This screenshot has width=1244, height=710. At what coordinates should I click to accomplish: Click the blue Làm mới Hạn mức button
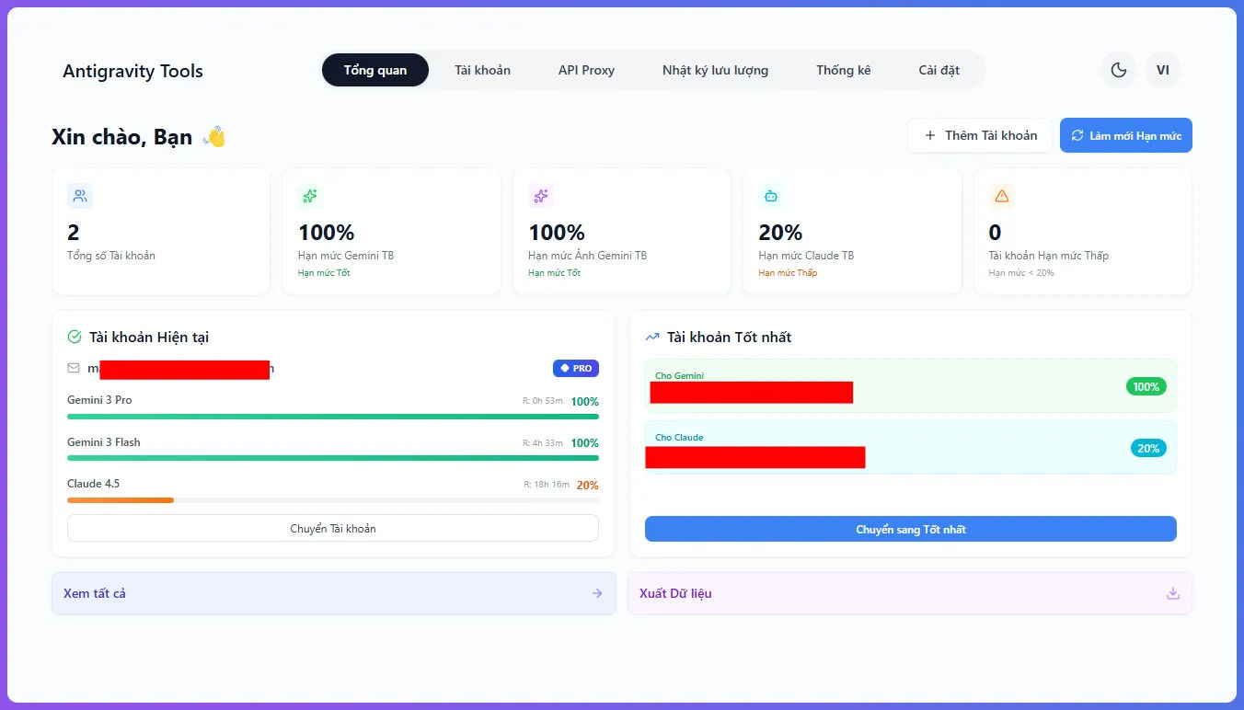pyautogui.click(x=1125, y=134)
